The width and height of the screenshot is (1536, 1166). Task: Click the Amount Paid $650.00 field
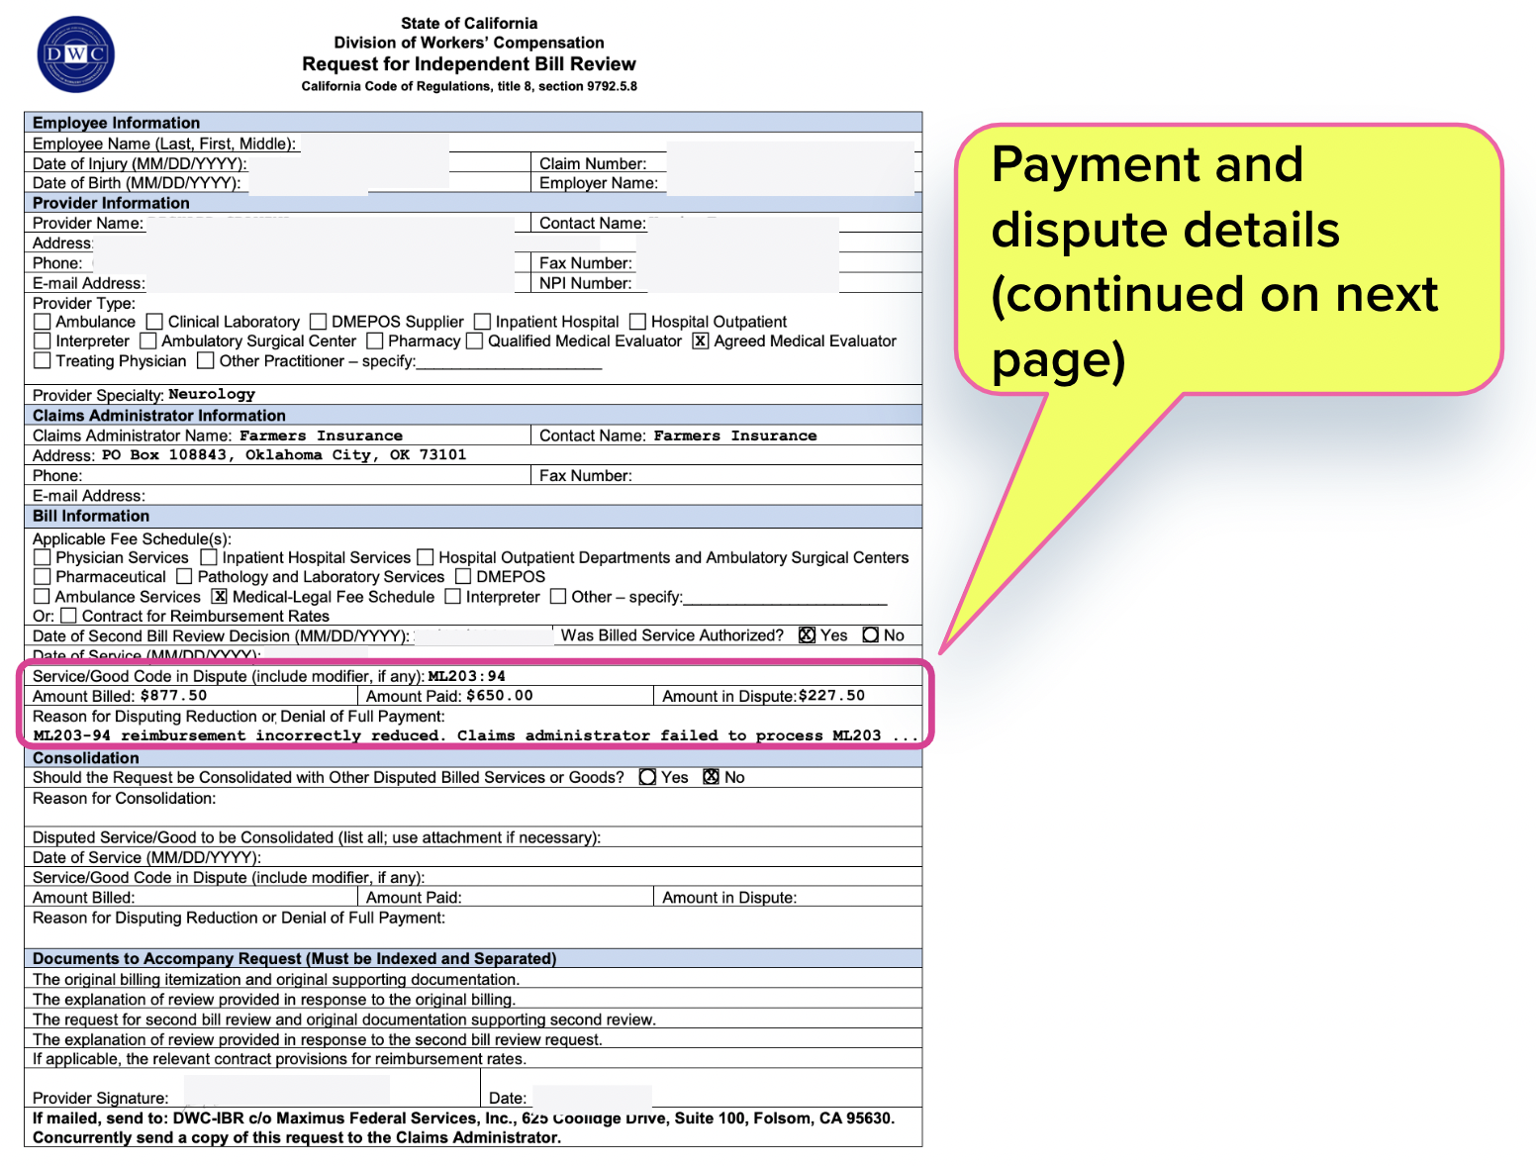506,696
